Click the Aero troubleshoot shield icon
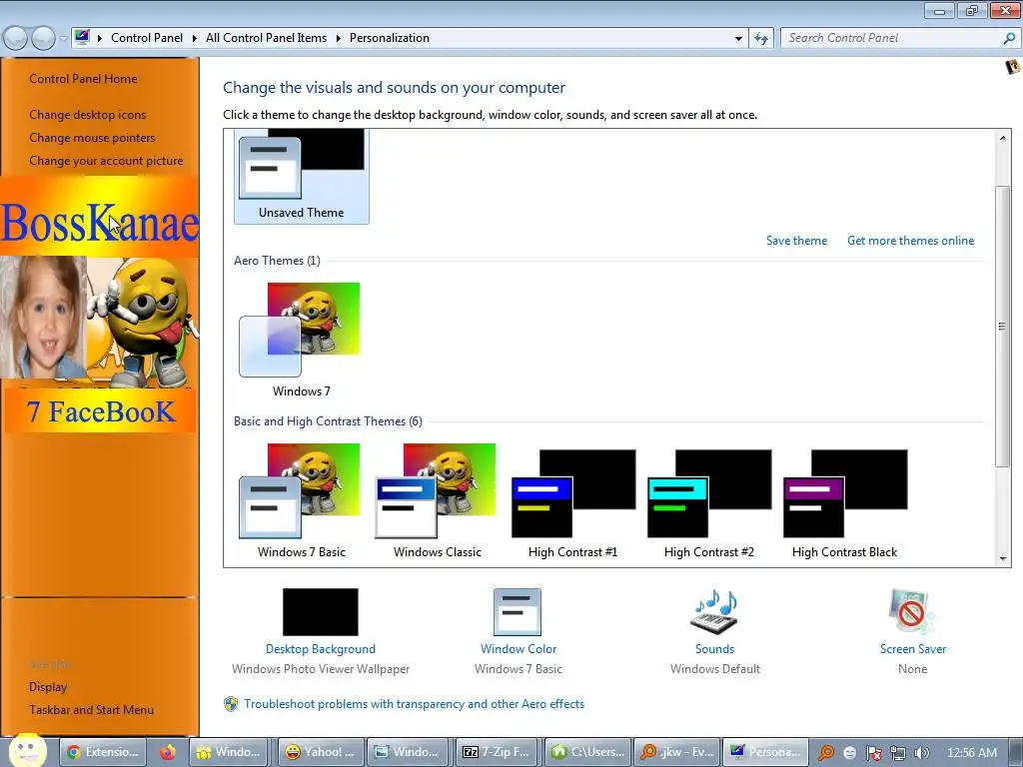The height and width of the screenshot is (767, 1023). [x=231, y=704]
